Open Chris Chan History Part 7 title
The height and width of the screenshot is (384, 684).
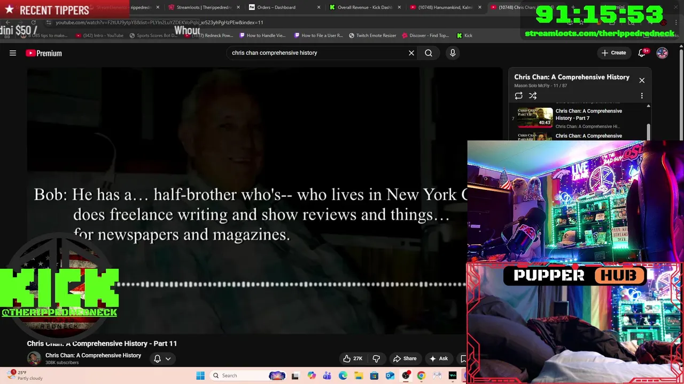[588, 115]
